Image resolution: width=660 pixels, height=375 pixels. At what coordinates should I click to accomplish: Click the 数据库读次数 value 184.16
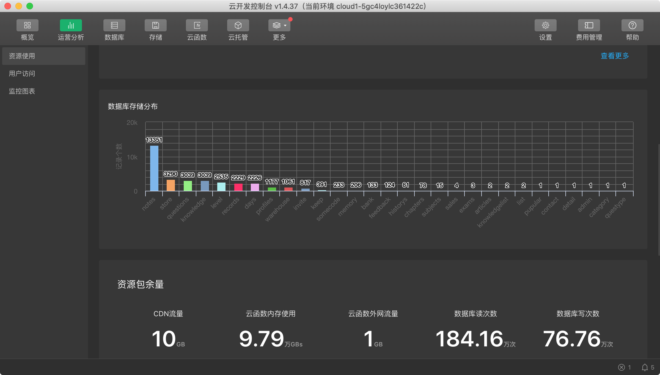click(469, 339)
